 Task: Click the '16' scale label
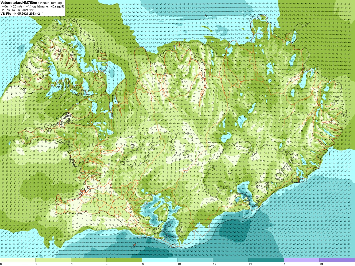point(286,264)
